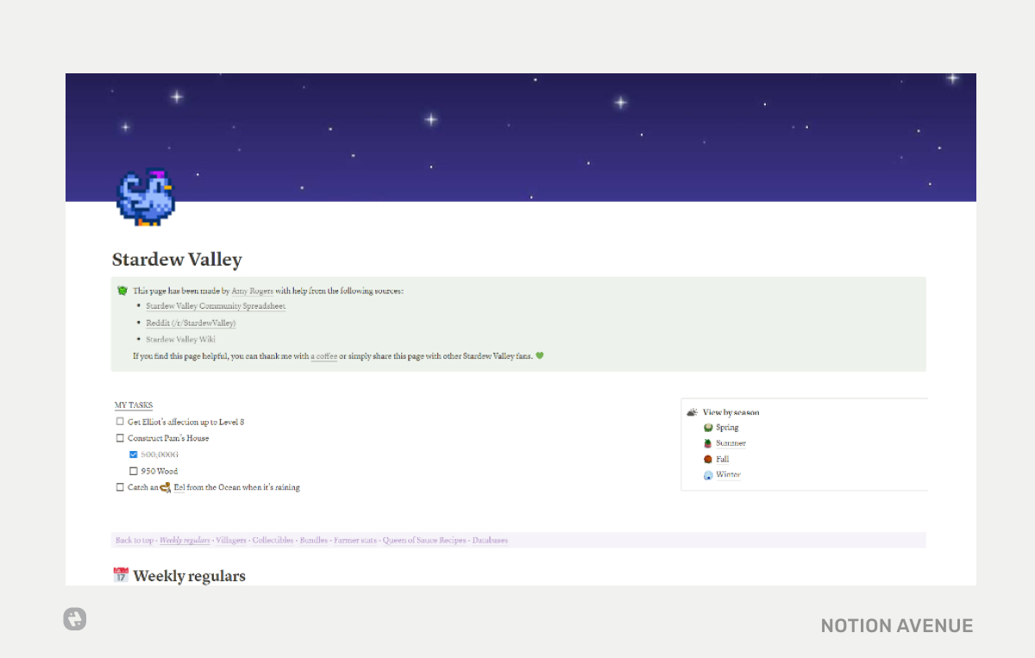Open the Reddit /r/StardewValley link
Image resolution: width=1035 pixels, height=658 pixels.
tap(190, 323)
